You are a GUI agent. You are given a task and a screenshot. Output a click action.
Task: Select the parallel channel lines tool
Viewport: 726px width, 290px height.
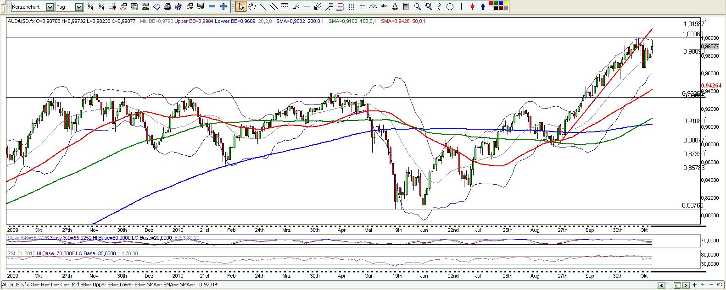[x=274, y=7]
